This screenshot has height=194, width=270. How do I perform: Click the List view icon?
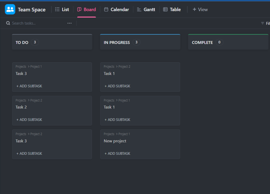pyautogui.click(x=57, y=9)
